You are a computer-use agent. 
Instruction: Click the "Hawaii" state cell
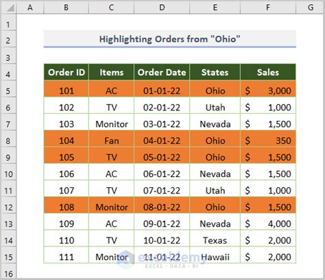[215, 255]
